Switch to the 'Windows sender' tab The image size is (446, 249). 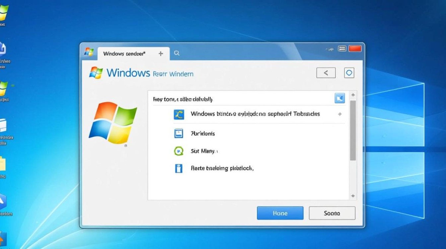[x=124, y=53]
